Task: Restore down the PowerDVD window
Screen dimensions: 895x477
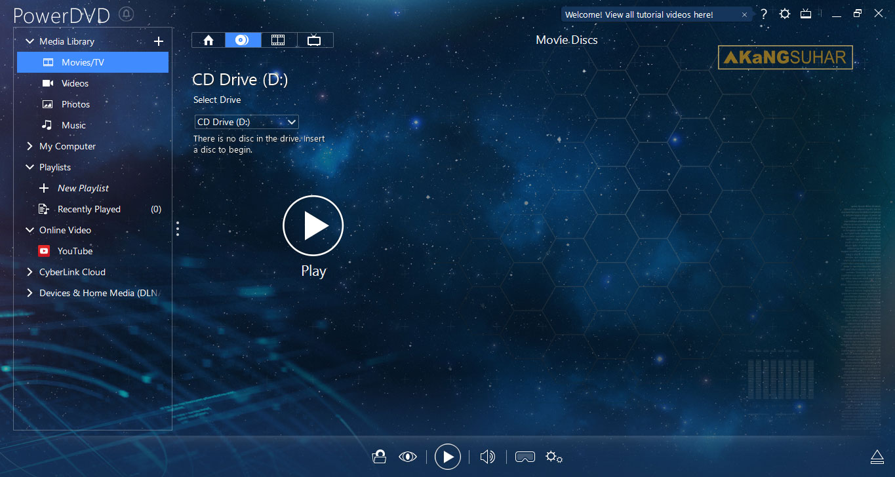Action: point(858,14)
